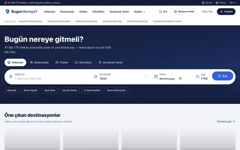Open Gezilecek Yerler in the top navigation

pyautogui.click(x=119, y=12)
